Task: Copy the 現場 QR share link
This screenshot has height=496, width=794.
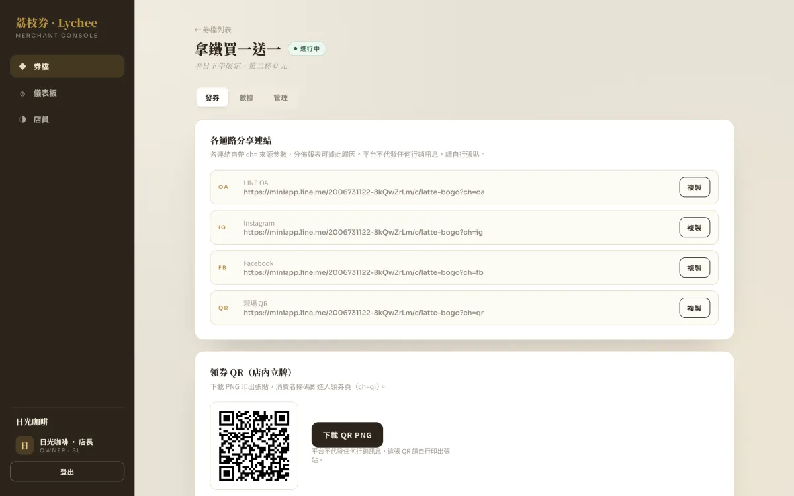Action: pos(694,308)
